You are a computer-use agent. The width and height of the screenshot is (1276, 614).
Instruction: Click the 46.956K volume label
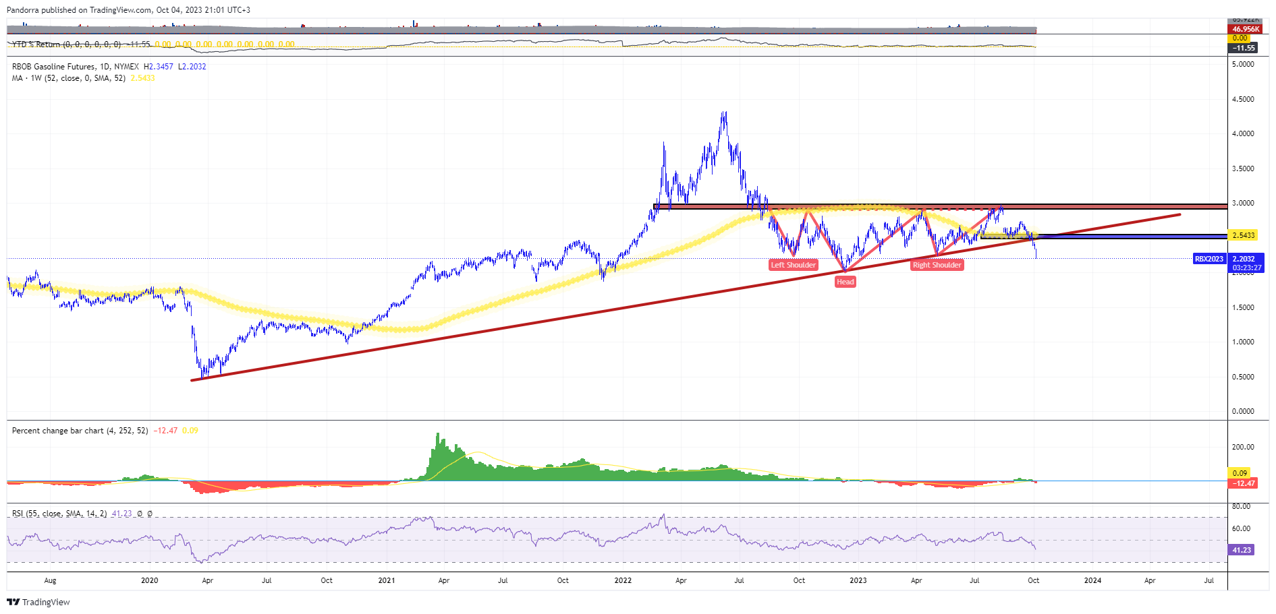1245,29
